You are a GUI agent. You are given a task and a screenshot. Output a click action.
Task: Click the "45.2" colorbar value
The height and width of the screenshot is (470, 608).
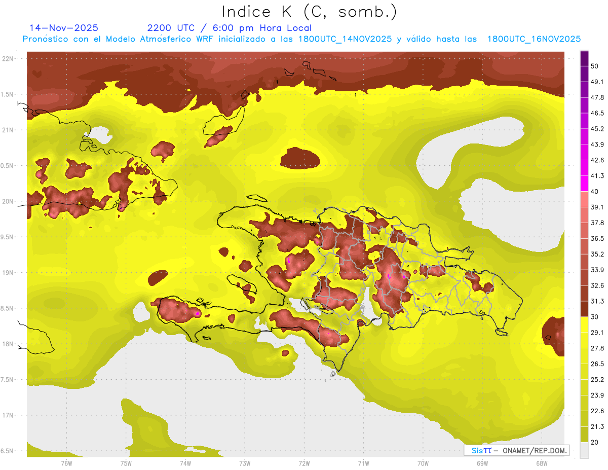click(x=597, y=129)
